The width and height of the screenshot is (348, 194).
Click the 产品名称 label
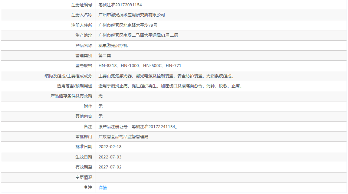pyautogui.click(x=84, y=46)
